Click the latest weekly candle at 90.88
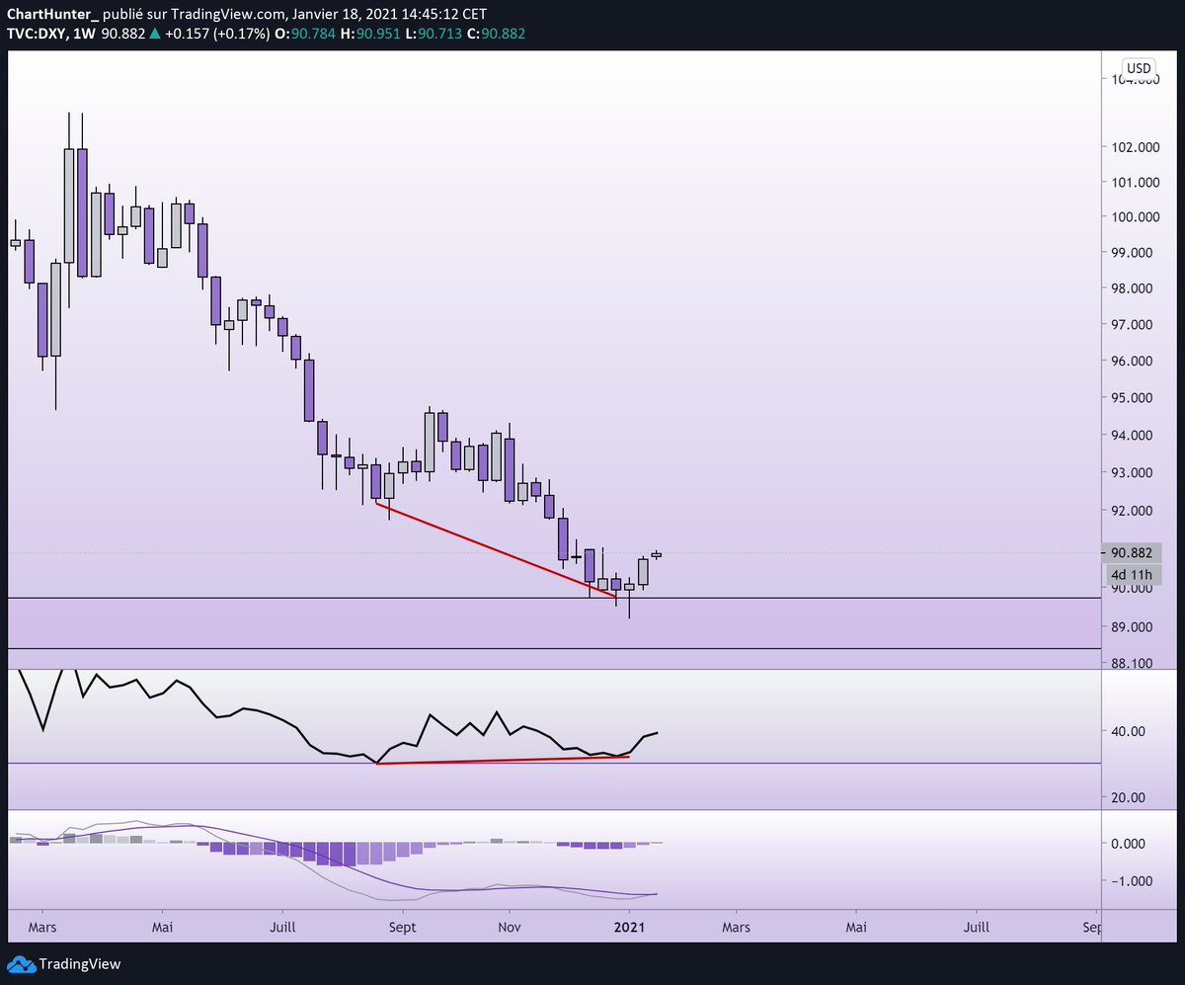 tap(656, 554)
